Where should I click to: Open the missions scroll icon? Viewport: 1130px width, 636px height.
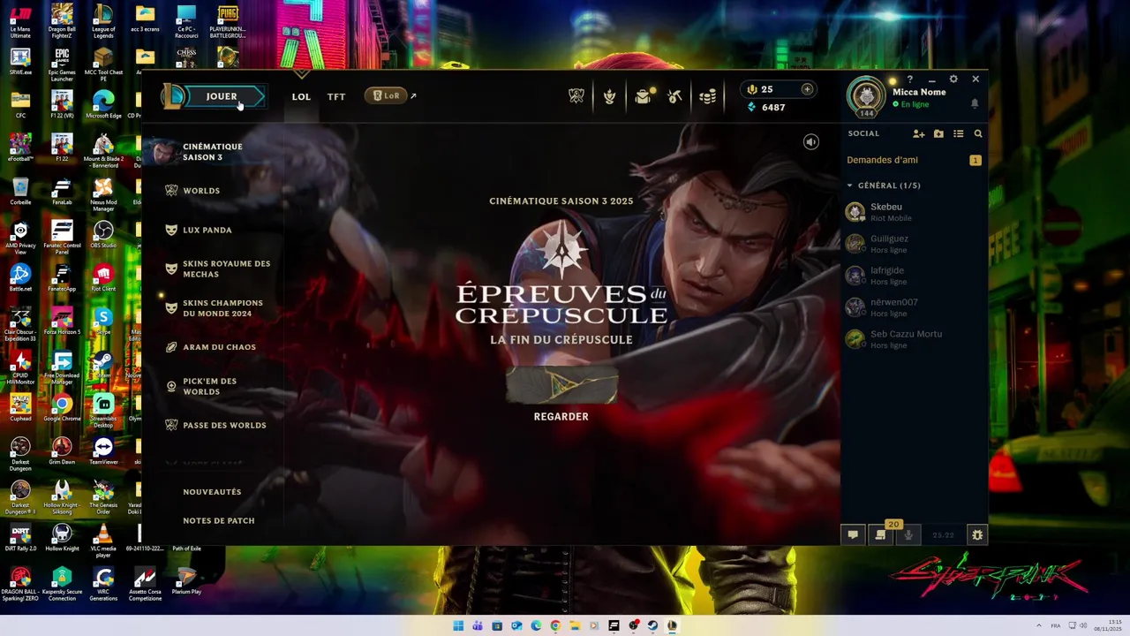880,534
